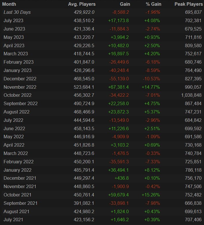Click peak players value 990,057
204x225 pixels.
pos(193,87)
